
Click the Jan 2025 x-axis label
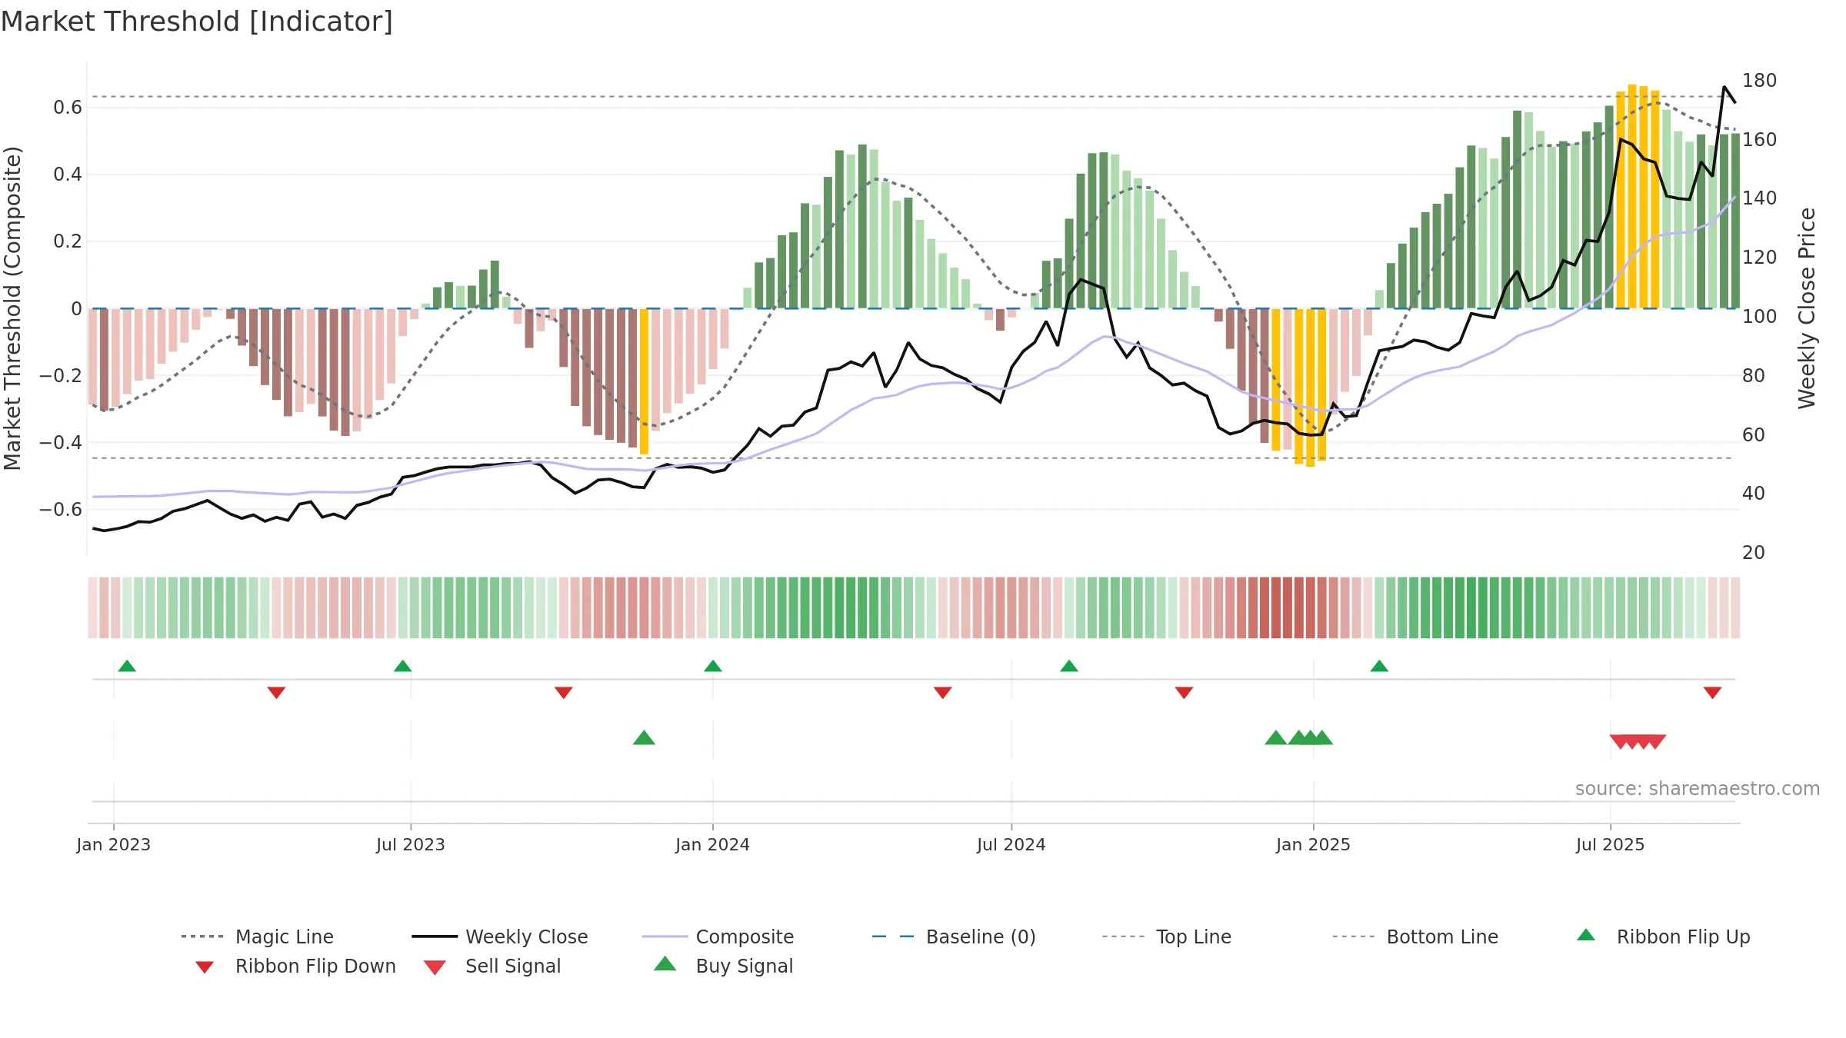[1313, 845]
